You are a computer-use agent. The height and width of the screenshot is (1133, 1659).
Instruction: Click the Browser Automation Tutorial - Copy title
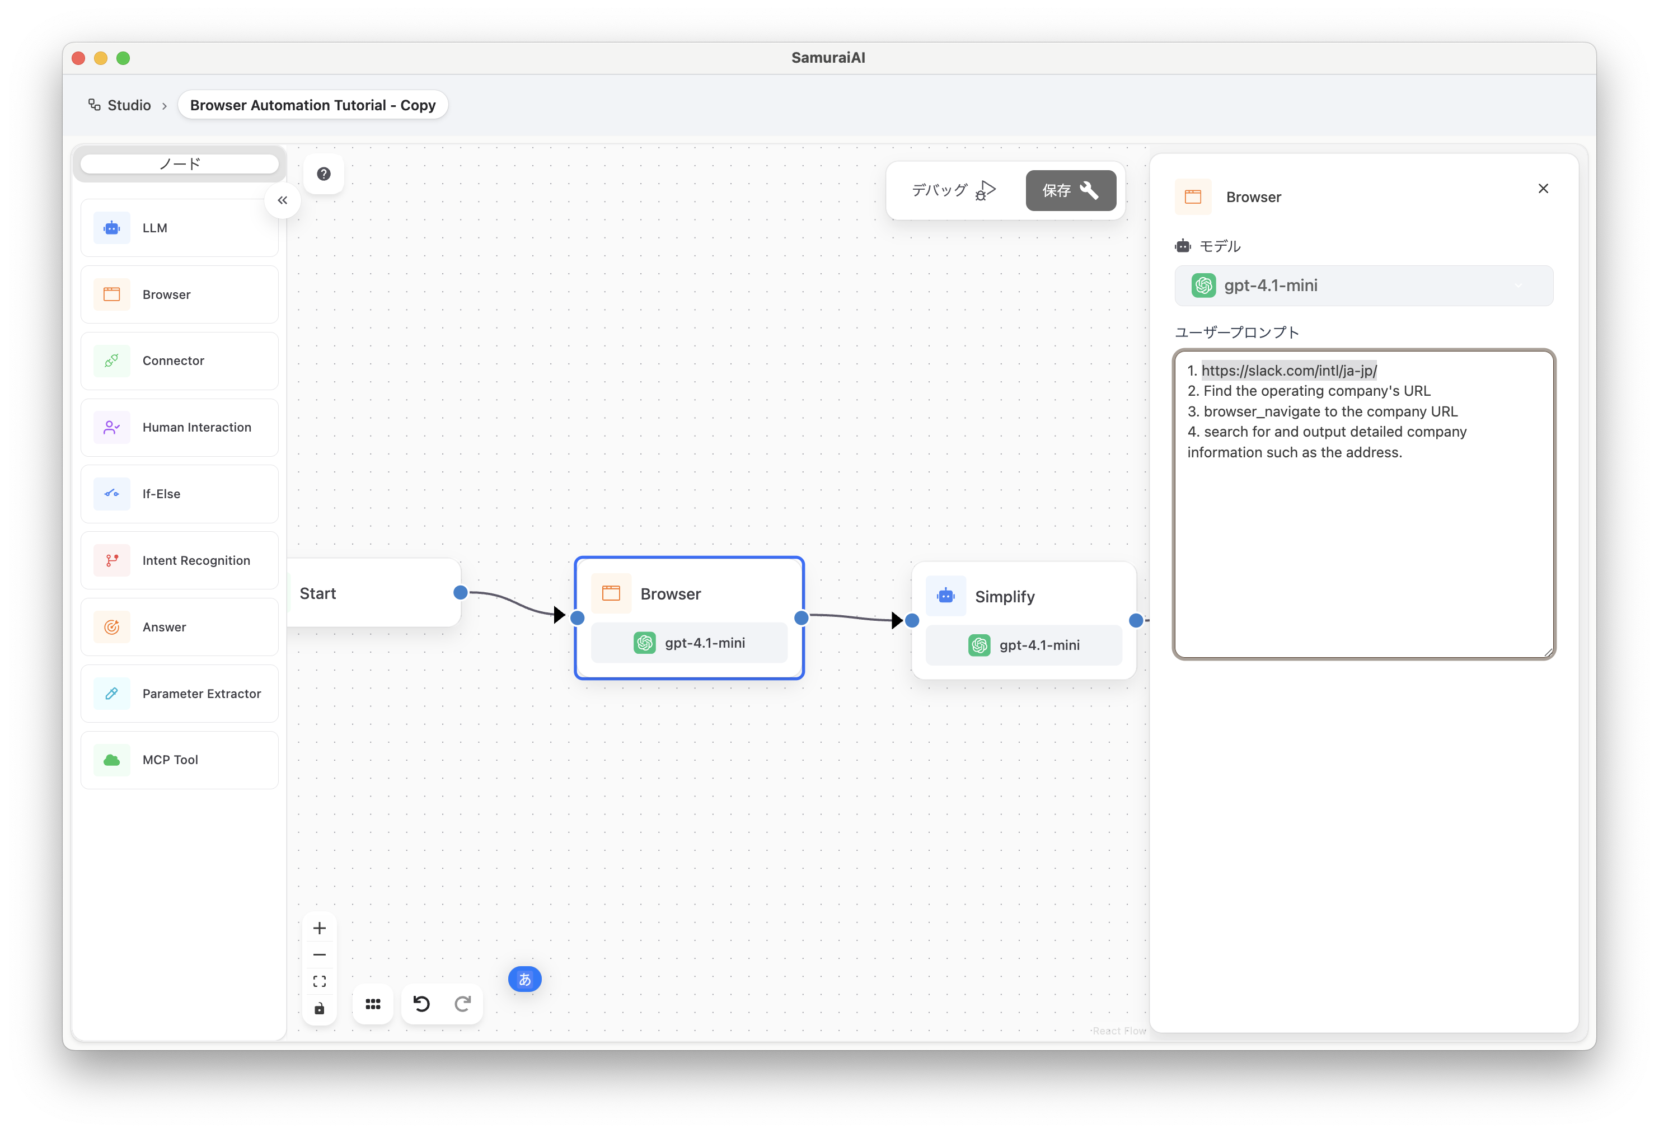pos(313,105)
